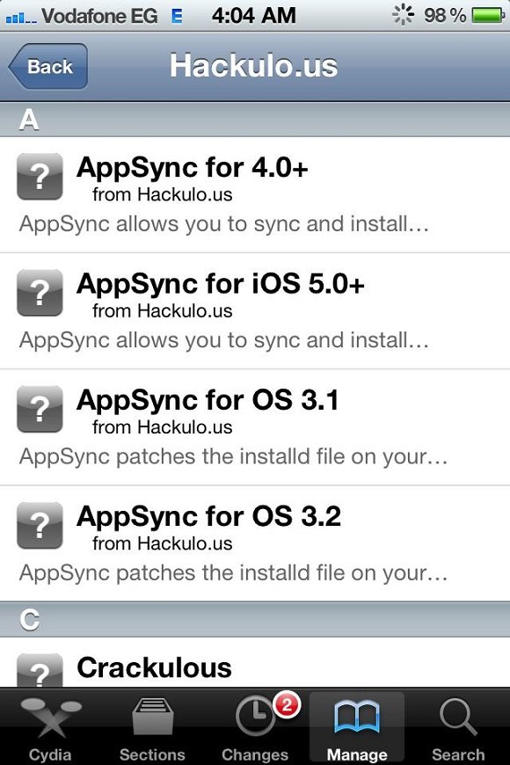
Task: Select AppSync for OS 3.1 entry
Action: pos(255,427)
